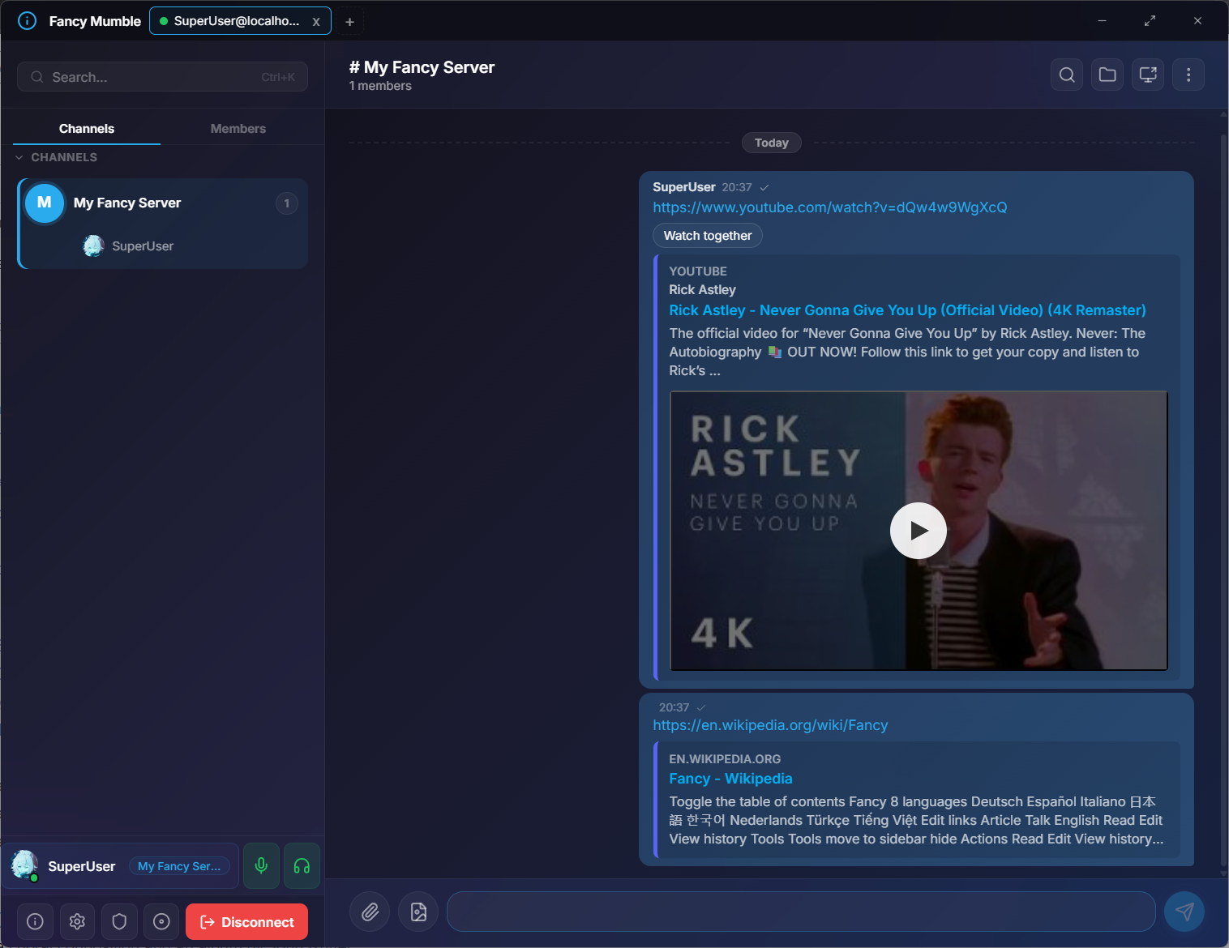Toggle microphone mute button
The height and width of the screenshot is (948, 1229).
click(x=261, y=866)
